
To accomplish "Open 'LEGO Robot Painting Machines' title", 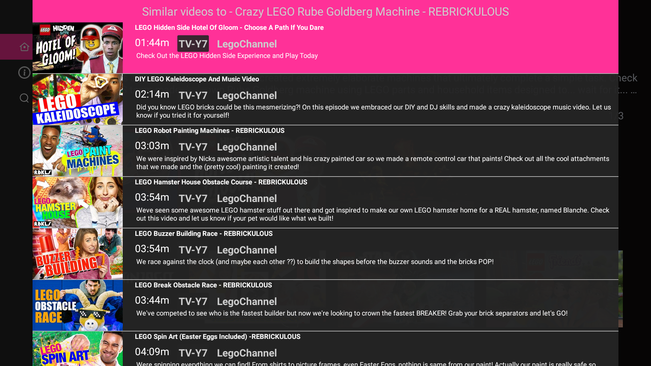I will coord(210,131).
